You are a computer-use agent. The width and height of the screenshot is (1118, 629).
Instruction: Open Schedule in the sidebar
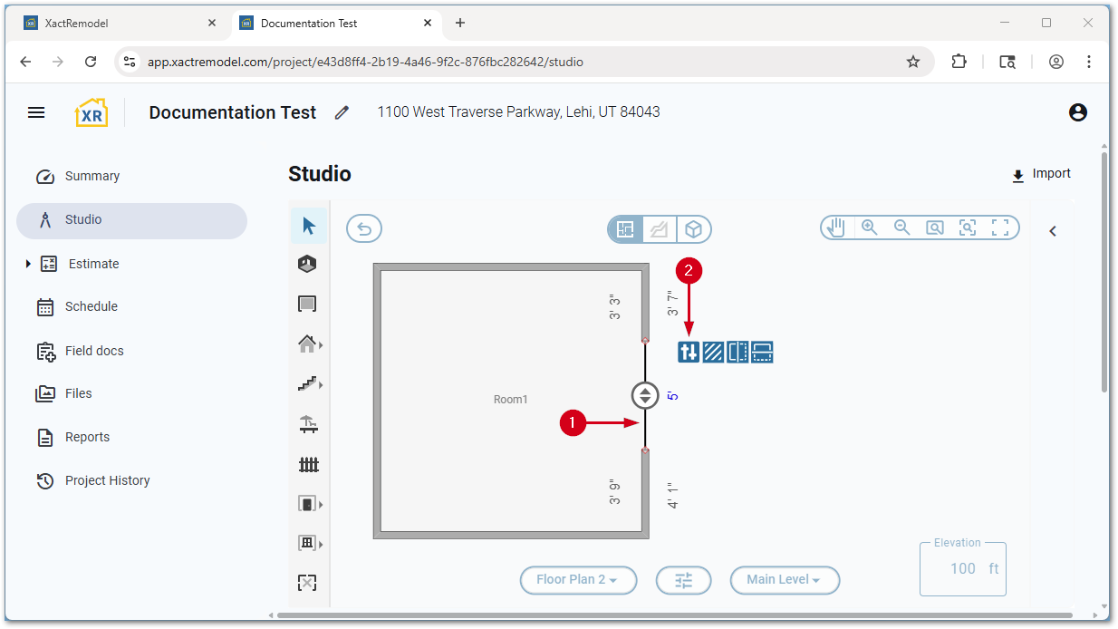click(91, 307)
